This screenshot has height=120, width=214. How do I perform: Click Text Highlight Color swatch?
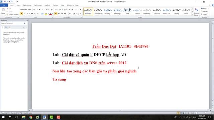pyautogui.click(x=46, y=14)
